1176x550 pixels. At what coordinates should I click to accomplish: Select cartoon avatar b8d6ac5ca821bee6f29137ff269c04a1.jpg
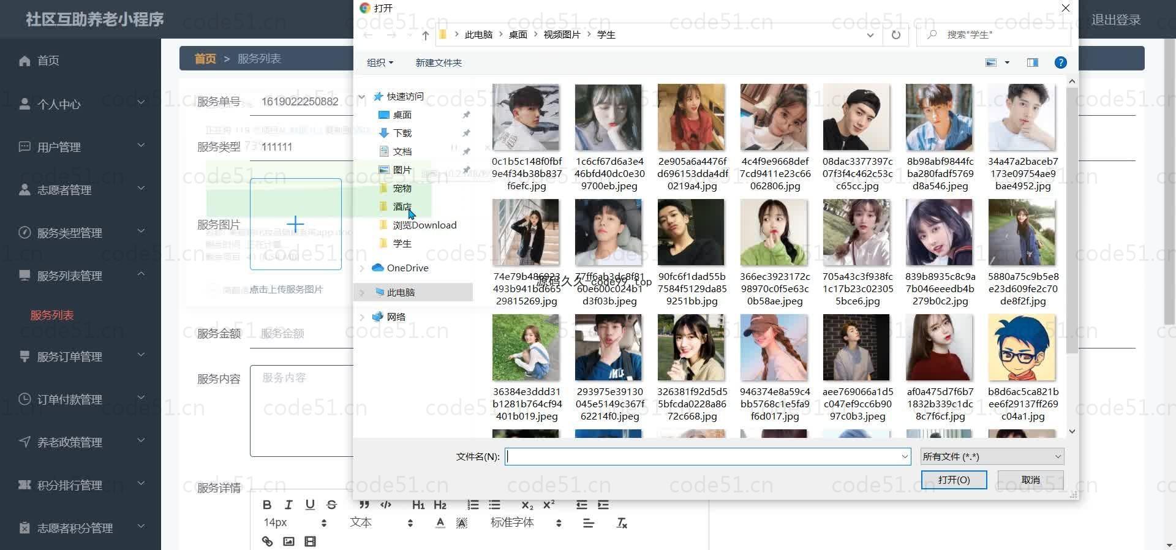click(x=1022, y=368)
